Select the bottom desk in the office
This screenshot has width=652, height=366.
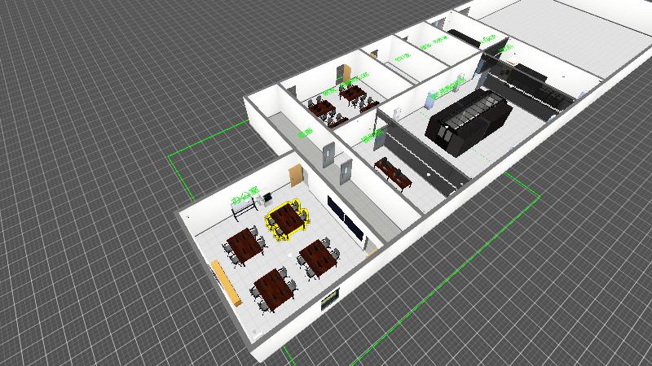(x=272, y=289)
